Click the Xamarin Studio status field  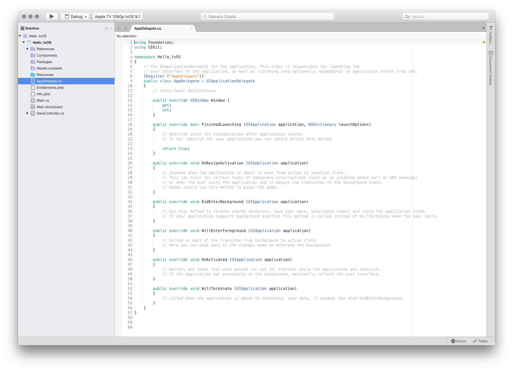267,16
